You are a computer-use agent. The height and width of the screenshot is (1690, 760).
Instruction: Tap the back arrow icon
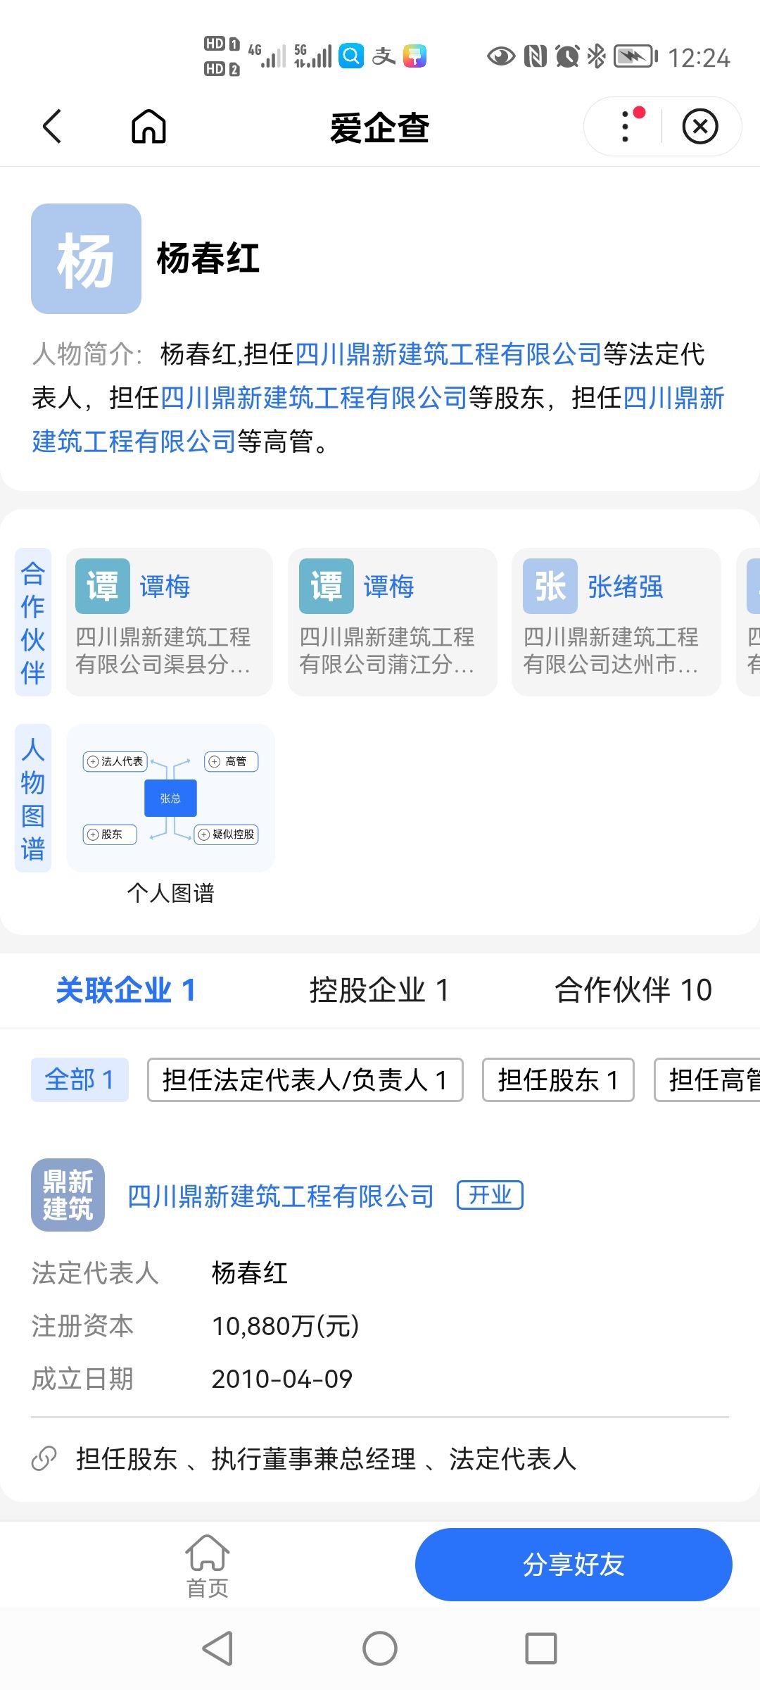point(53,127)
